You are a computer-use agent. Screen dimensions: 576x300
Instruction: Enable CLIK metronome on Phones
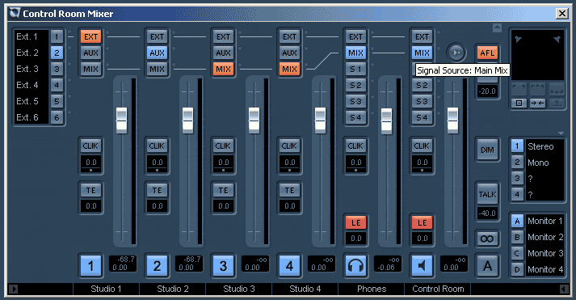(355, 146)
